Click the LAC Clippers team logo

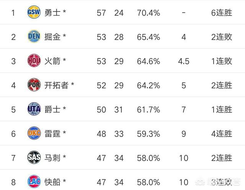click(34, 182)
